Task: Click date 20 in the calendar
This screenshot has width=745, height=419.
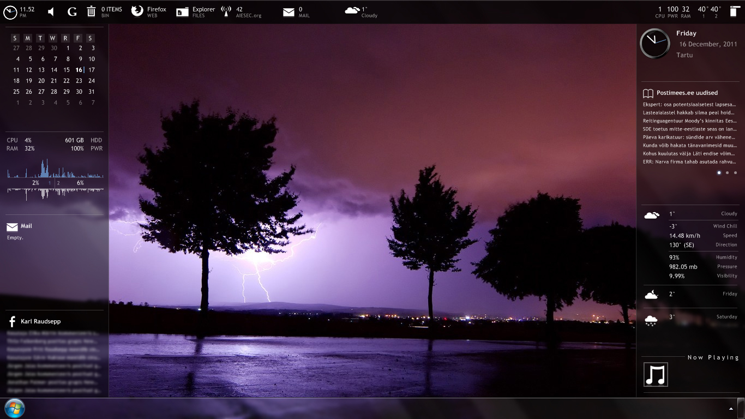Action: pyautogui.click(x=41, y=81)
